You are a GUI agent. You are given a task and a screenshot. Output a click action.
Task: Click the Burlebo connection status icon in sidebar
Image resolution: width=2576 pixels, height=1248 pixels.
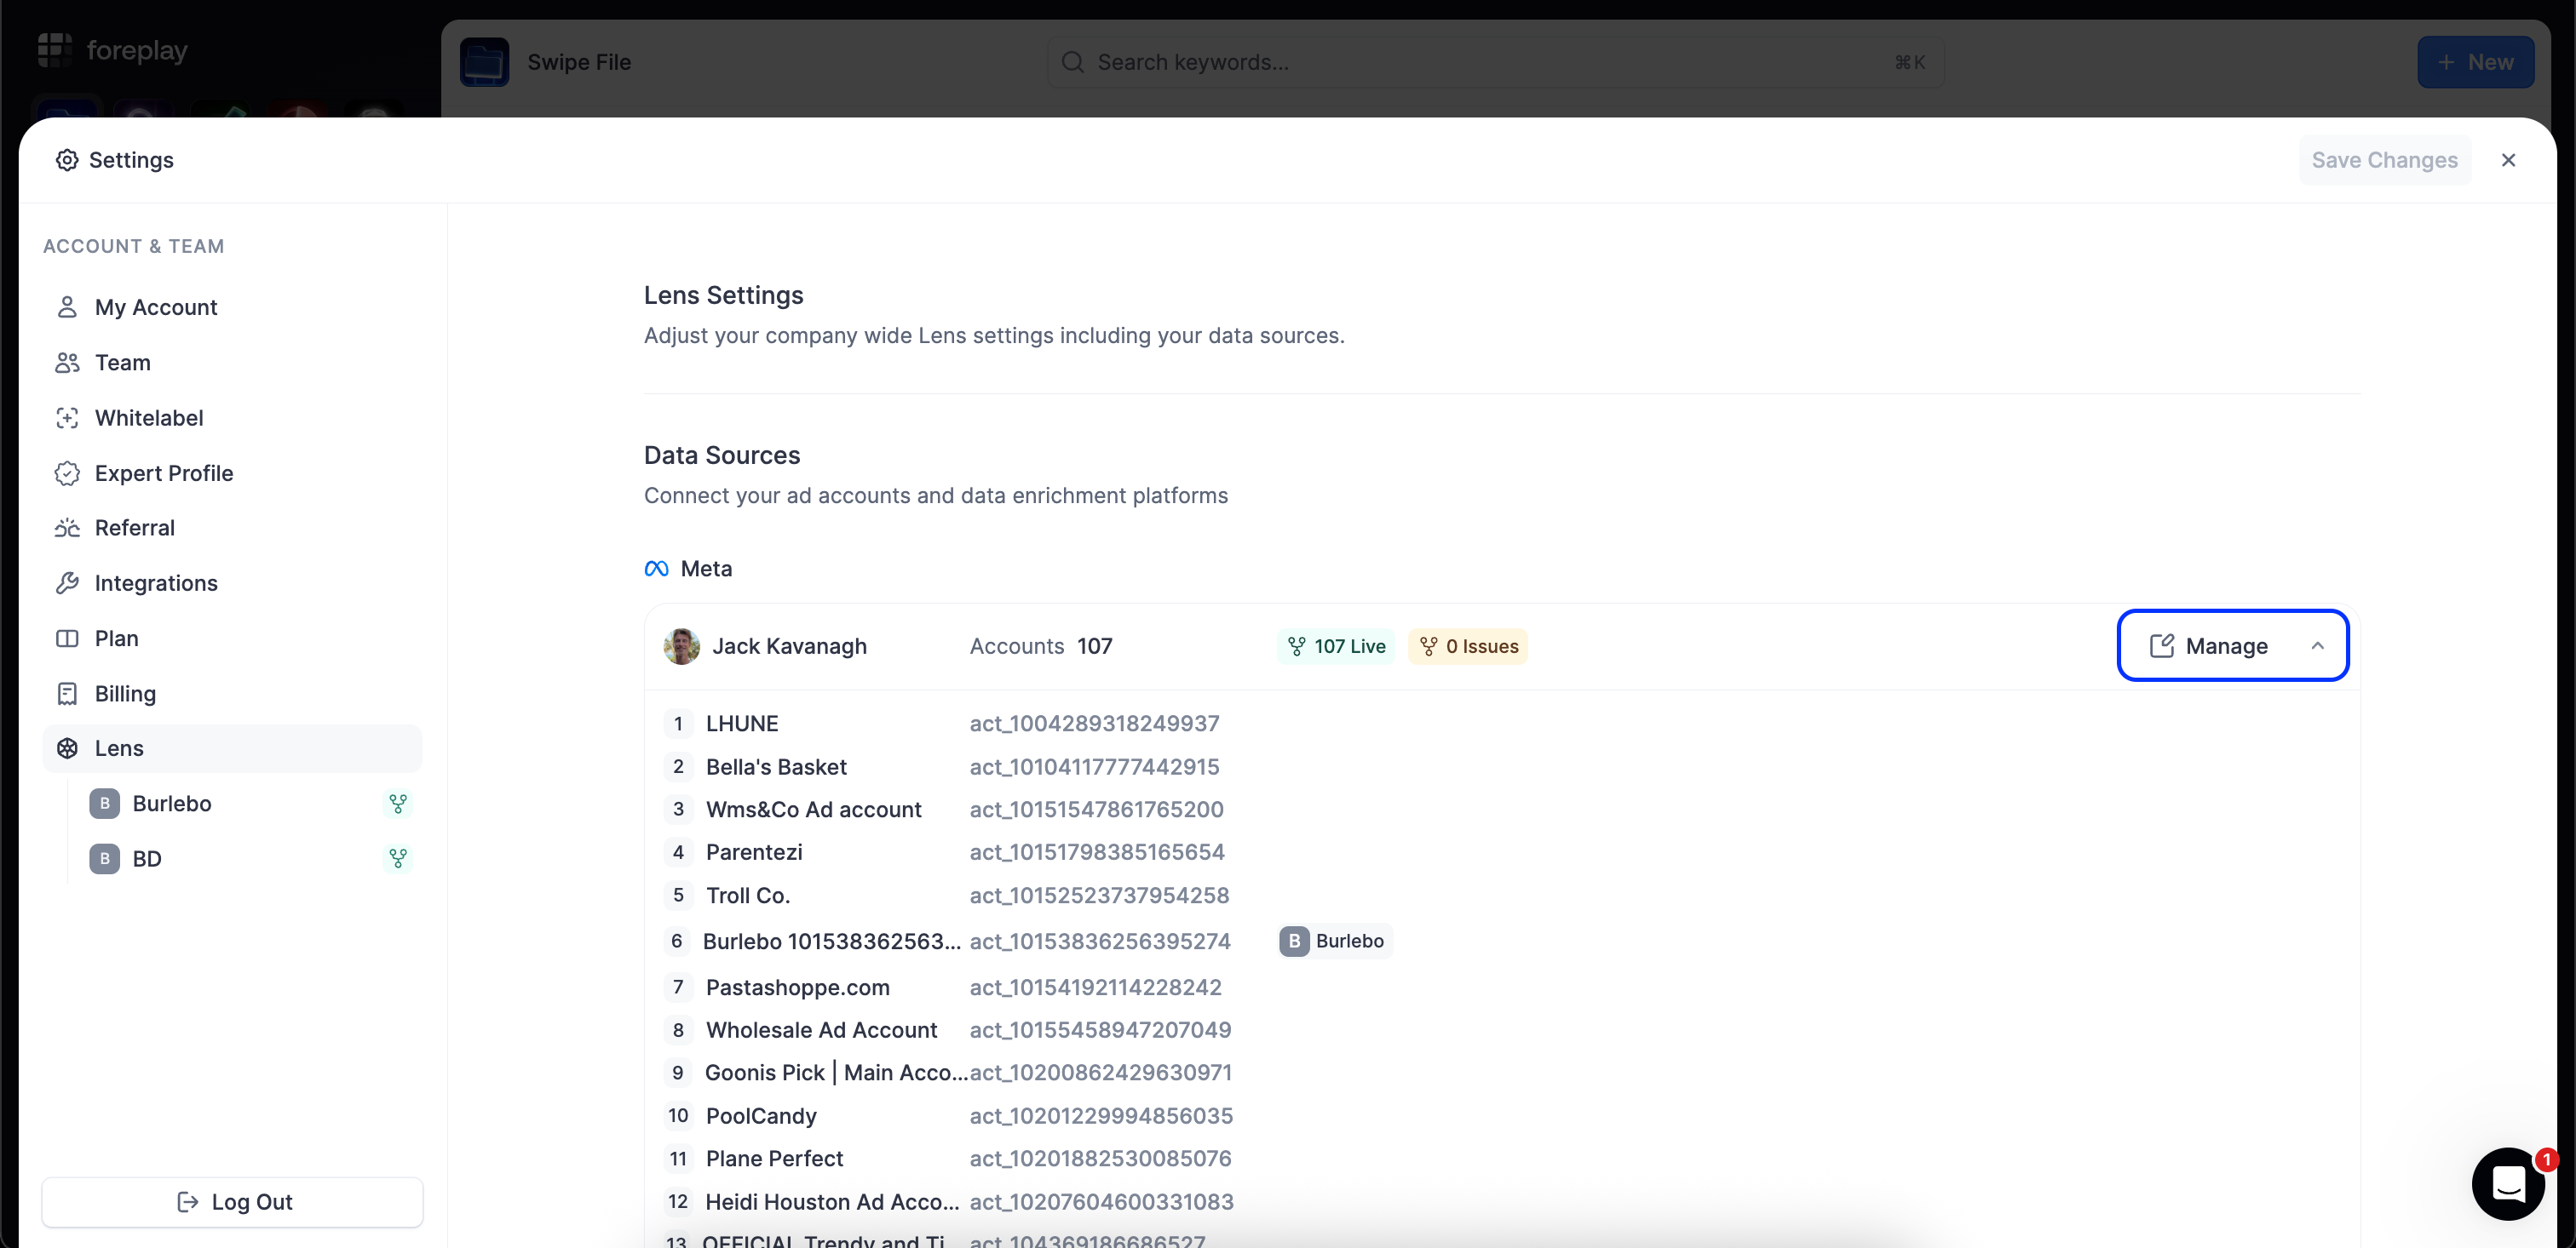click(x=398, y=804)
